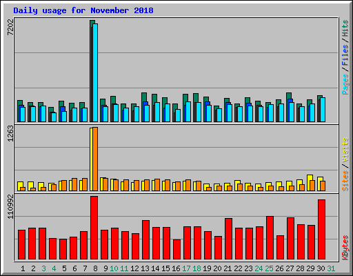Click day 7 on the date axis

(x=85, y=268)
